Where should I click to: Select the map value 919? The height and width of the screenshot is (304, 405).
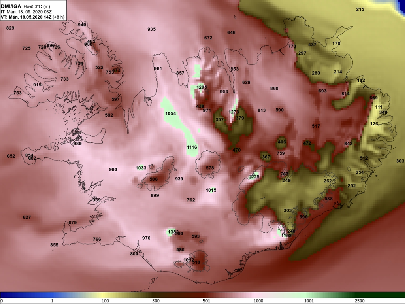(x=37, y=85)
